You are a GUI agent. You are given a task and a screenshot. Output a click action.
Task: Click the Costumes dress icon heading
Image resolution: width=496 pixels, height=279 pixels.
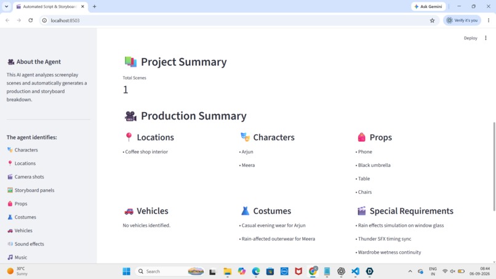point(245,211)
